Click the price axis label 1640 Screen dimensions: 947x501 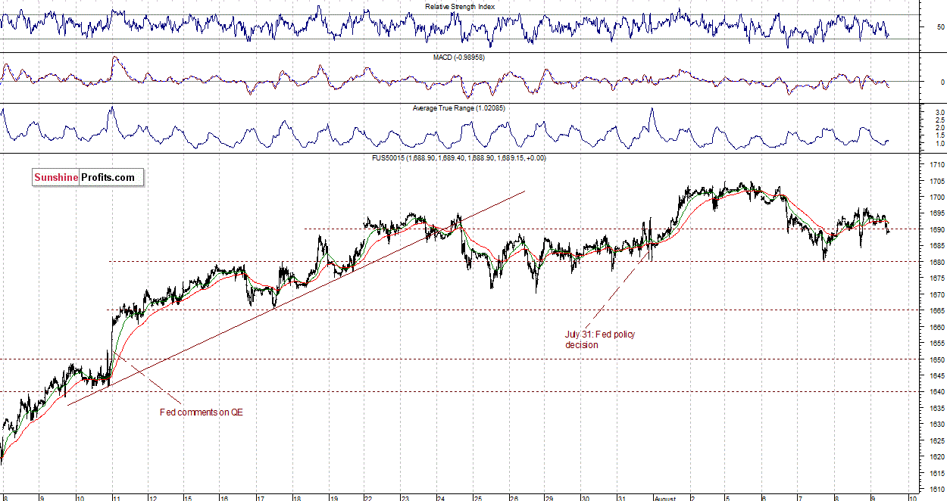937,393
